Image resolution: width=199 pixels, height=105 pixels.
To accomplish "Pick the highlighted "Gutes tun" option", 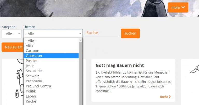I will (34, 56).
